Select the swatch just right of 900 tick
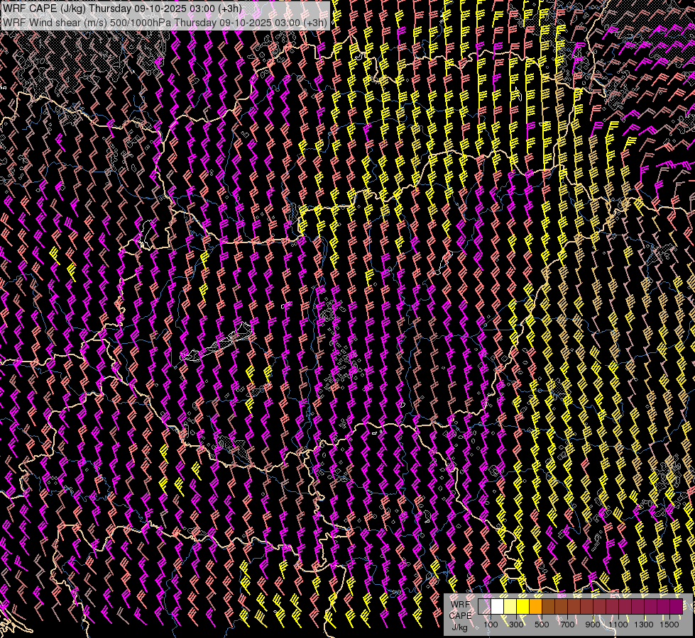The height and width of the screenshot is (638, 695). tap(599, 607)
